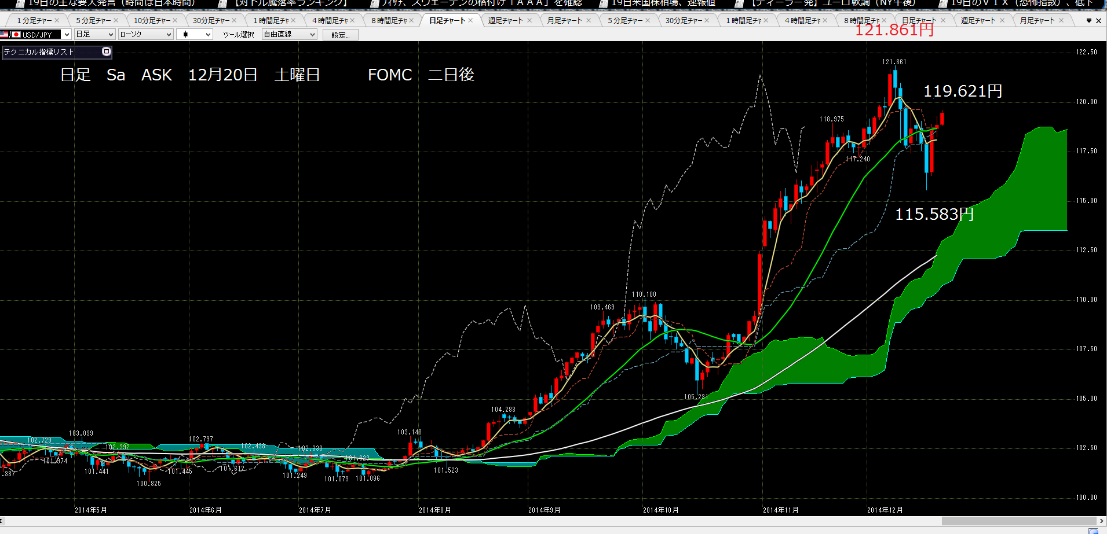
Task: Click the horizontal chart scrollbar thumb
Action: point(1019,521)
